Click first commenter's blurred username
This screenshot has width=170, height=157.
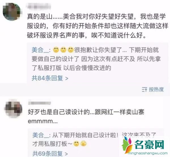tap(39, 6)
